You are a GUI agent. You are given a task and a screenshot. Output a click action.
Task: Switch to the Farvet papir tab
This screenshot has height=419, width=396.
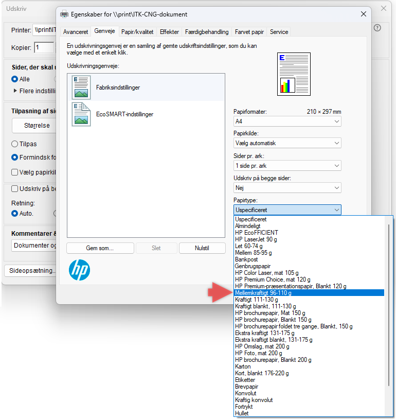[249, 32]
